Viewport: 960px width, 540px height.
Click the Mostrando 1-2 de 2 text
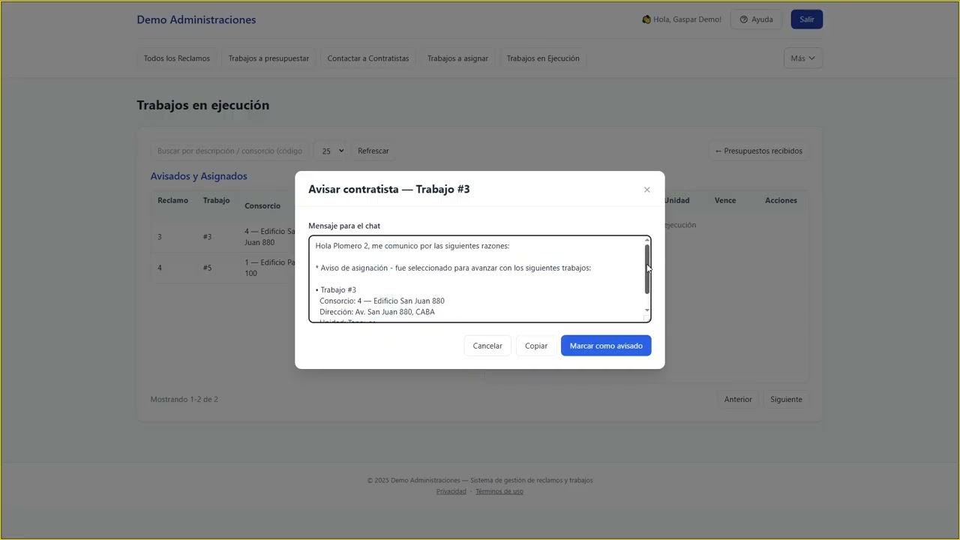[184, 399]
